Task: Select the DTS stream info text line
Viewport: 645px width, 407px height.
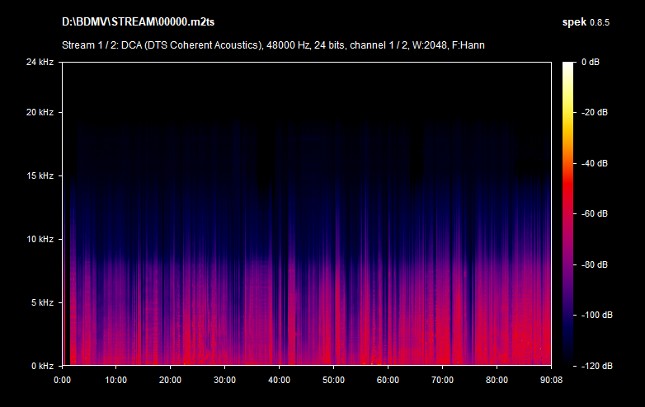Action: 273,44
